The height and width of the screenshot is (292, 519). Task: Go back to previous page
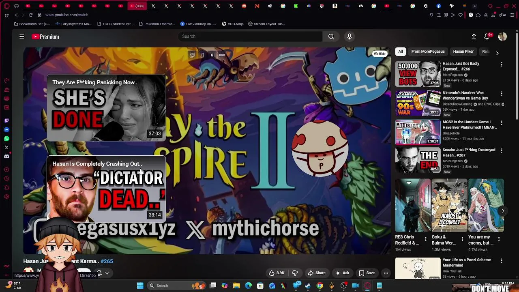point(16,15)
